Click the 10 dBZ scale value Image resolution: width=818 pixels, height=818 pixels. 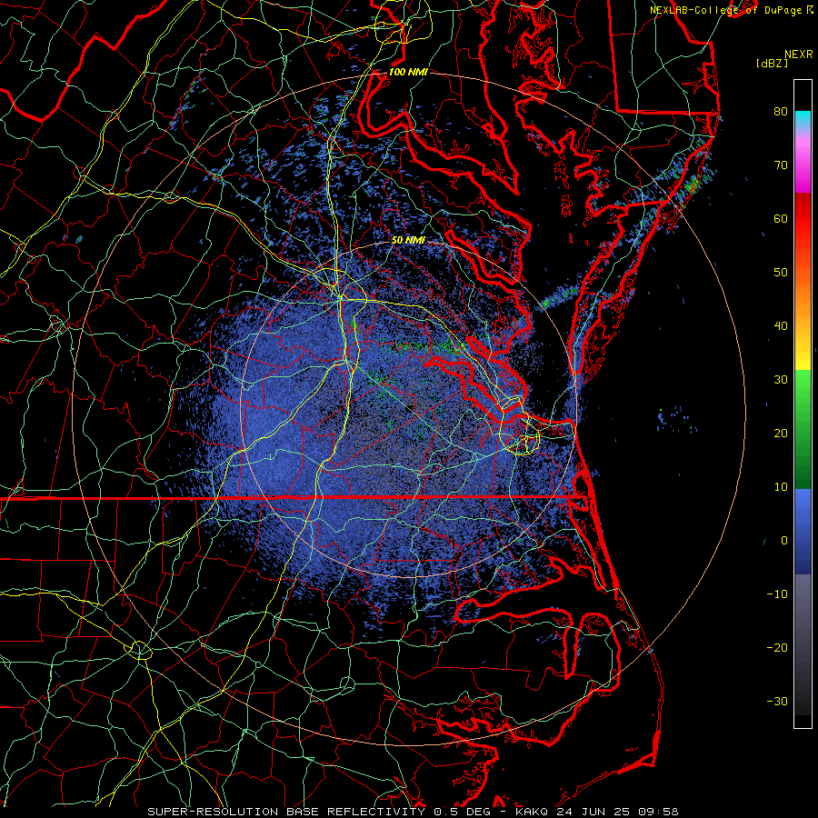[x=781, y=487]
